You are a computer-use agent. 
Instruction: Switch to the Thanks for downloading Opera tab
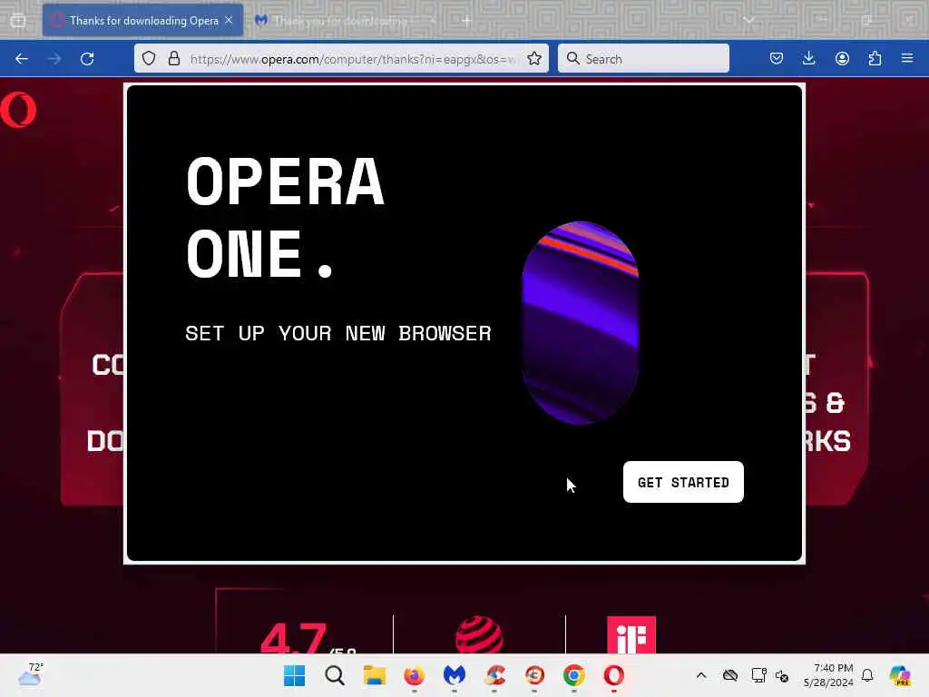click(x=142, y=21)
